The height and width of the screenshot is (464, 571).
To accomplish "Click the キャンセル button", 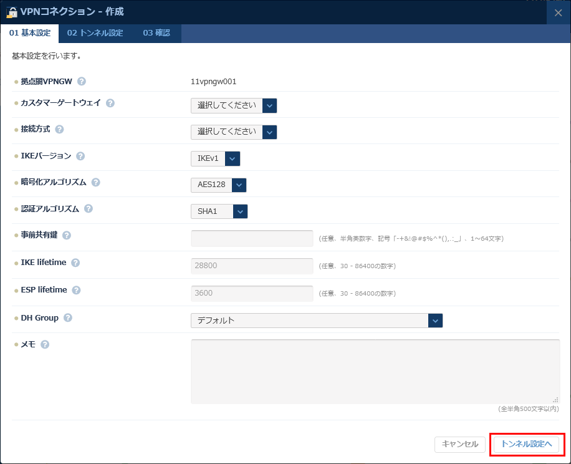I will coord(459,444).
